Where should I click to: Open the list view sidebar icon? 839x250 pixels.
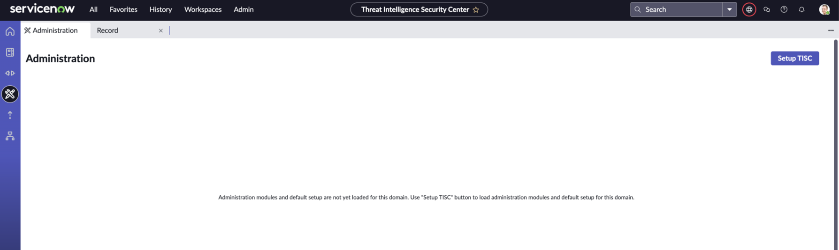pyautogui.click(x=10, y=52)
